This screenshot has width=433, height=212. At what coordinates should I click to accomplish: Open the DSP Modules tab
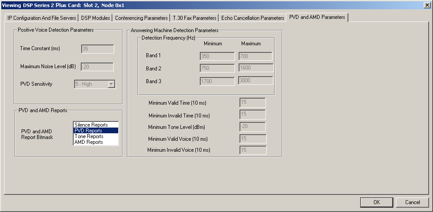95,18
